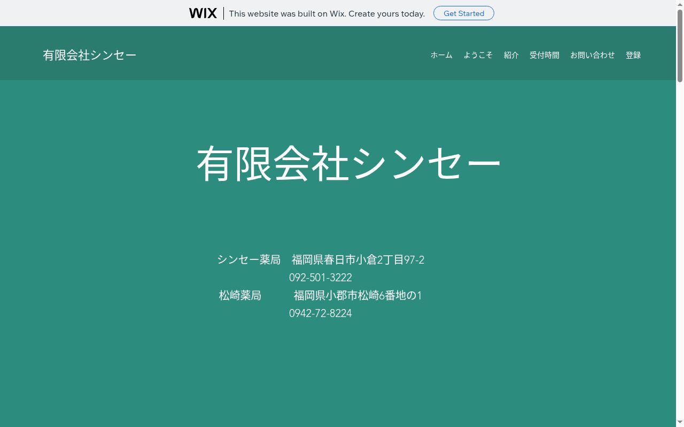The width and height of the screenshot is (684, 427).
Task: Click the 登録 navigation item
Action: click(x=633, y=55)
